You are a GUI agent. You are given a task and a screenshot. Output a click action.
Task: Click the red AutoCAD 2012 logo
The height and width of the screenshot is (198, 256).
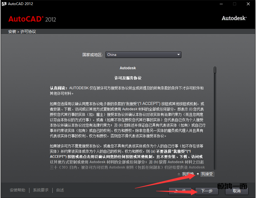point(32,19)
